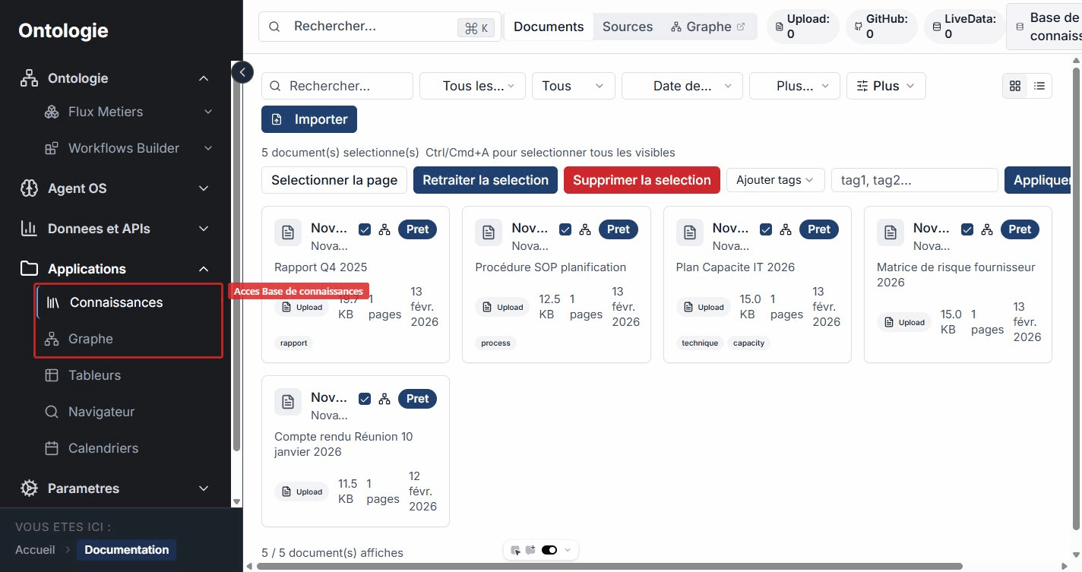Click the tag1, tag2 input field
Screen dimensions: 1082x572
[914, 180]
